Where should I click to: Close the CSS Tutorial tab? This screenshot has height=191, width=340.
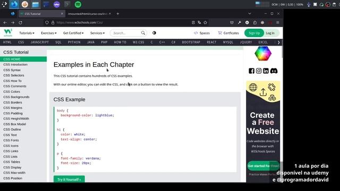tap(62, 14)
